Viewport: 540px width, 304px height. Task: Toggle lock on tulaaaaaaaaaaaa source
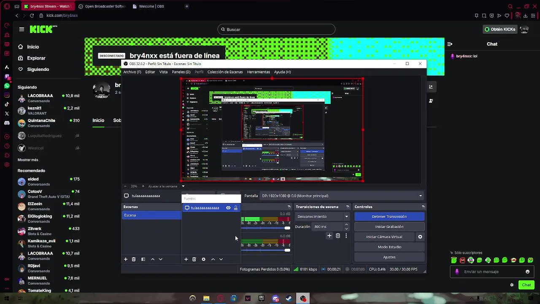236,208
